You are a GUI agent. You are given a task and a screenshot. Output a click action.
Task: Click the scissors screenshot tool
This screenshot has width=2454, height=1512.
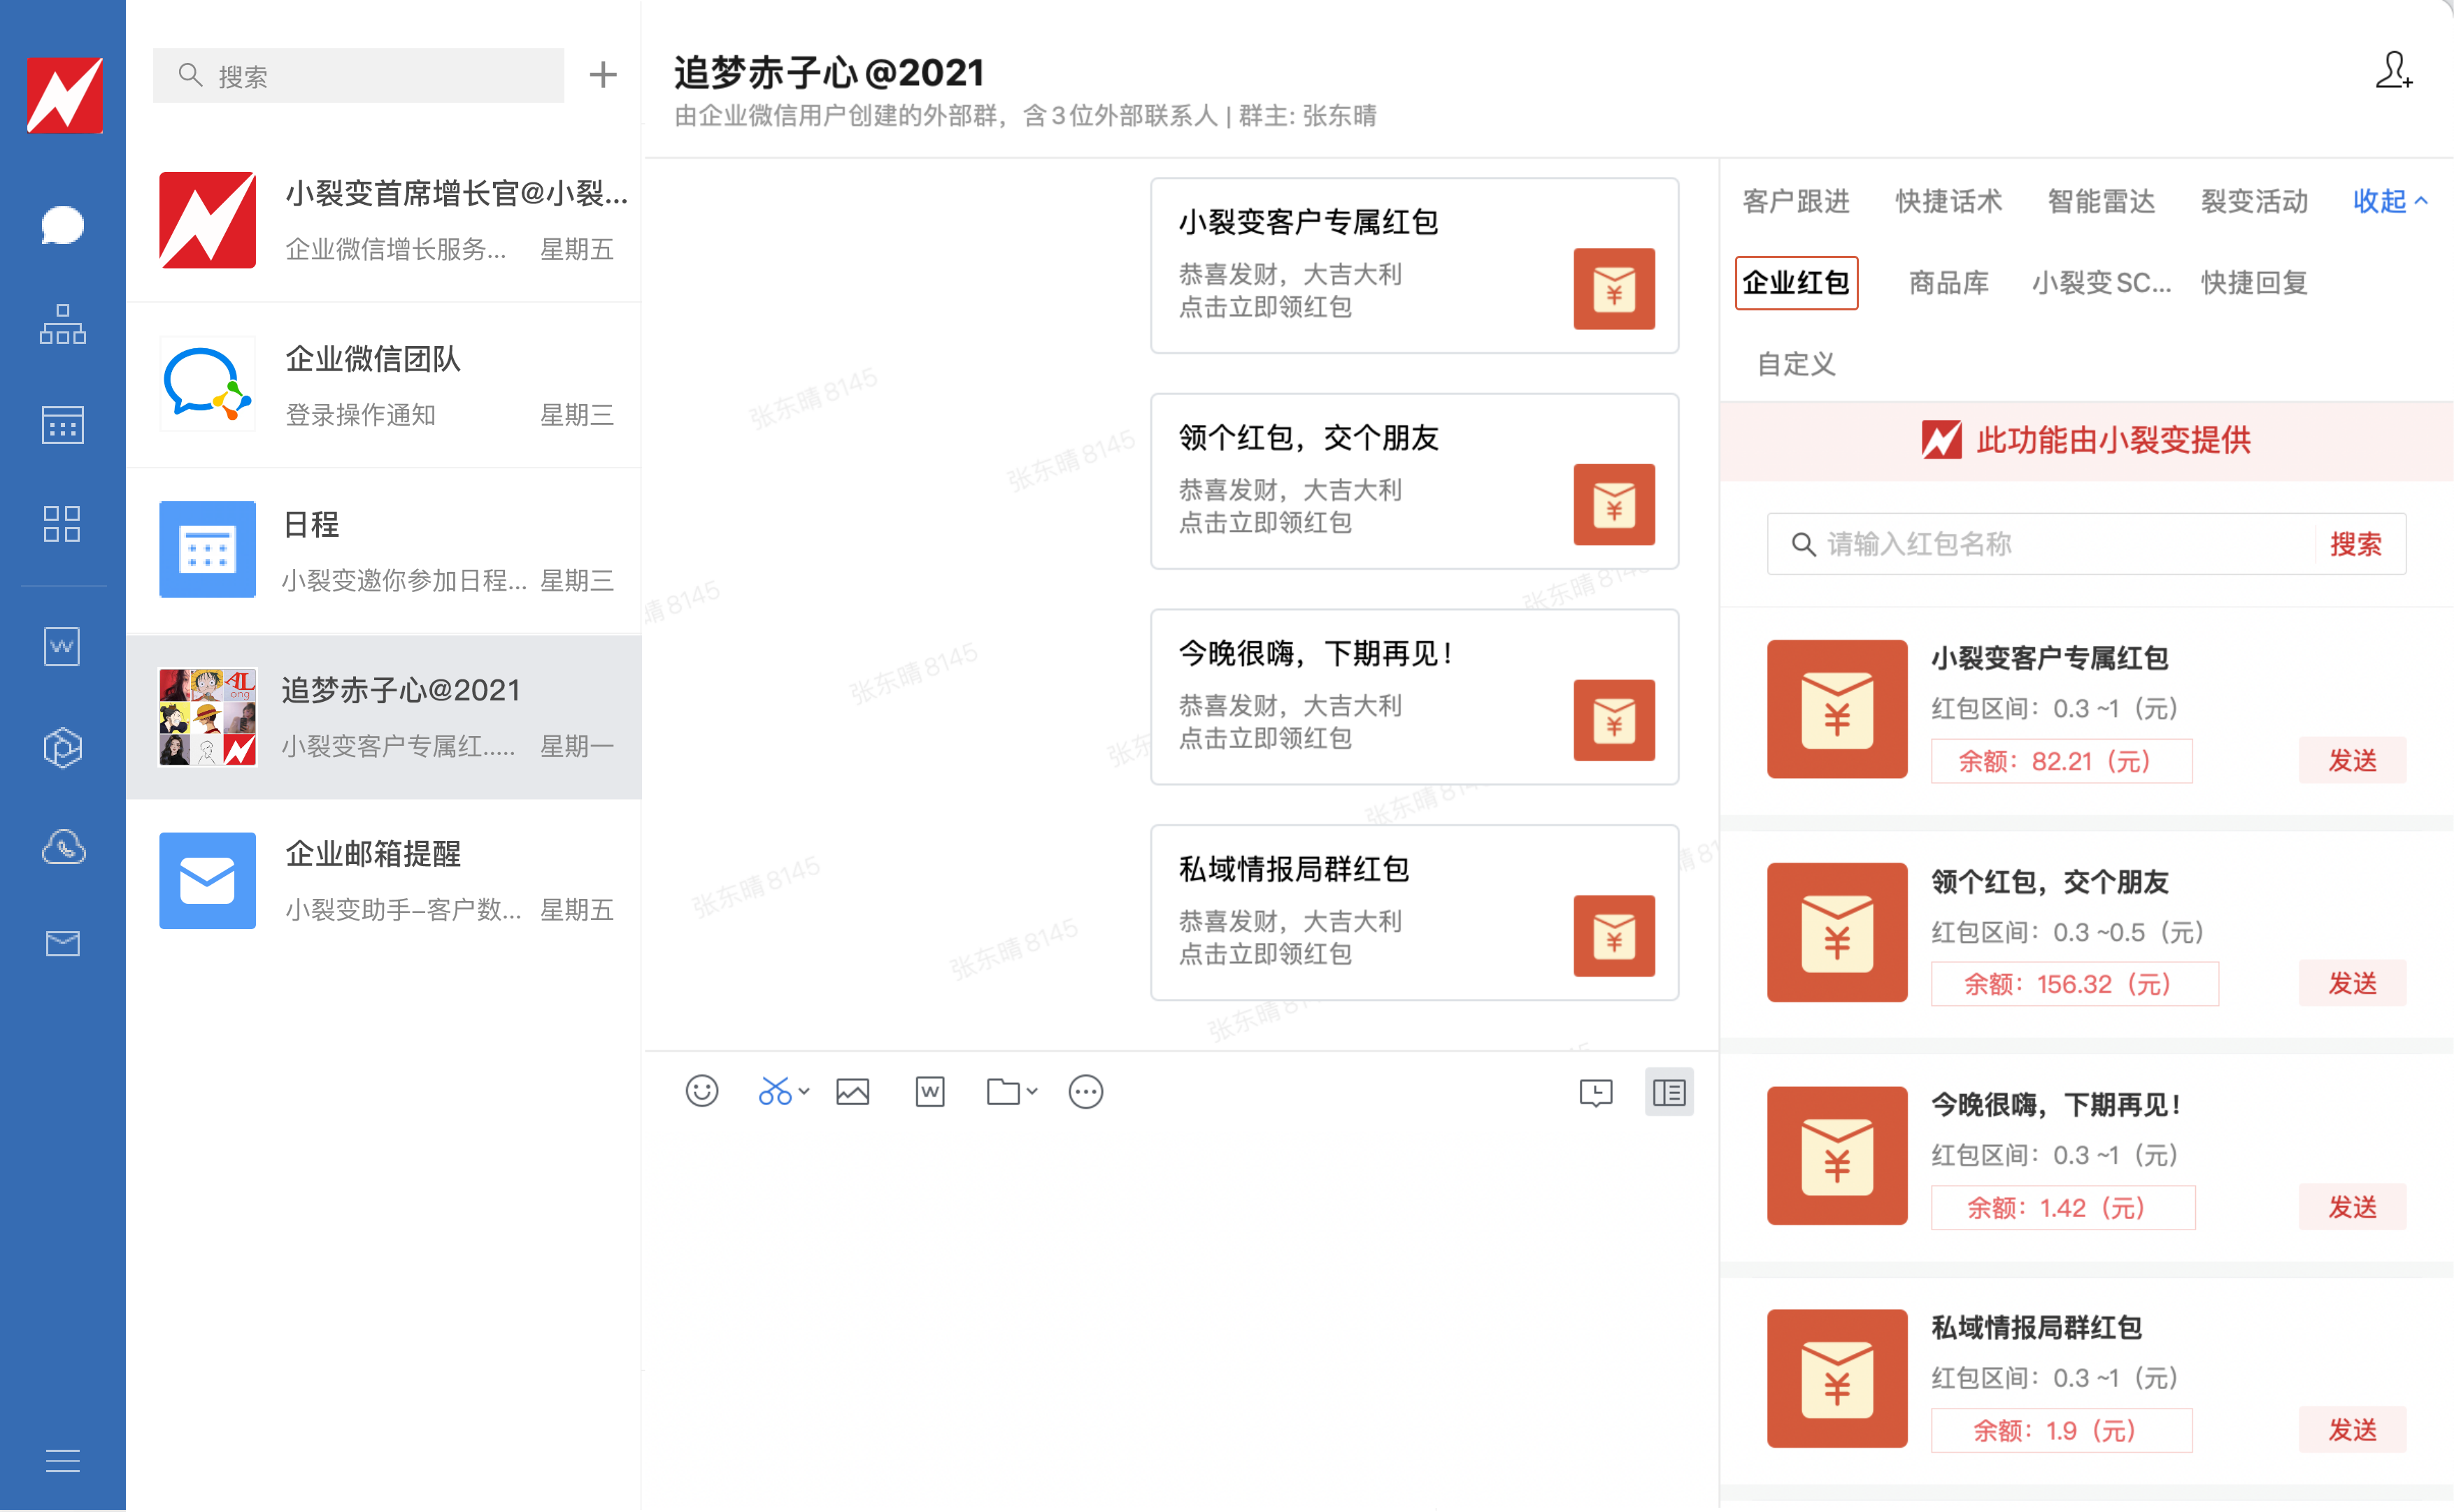point(774,1091)
